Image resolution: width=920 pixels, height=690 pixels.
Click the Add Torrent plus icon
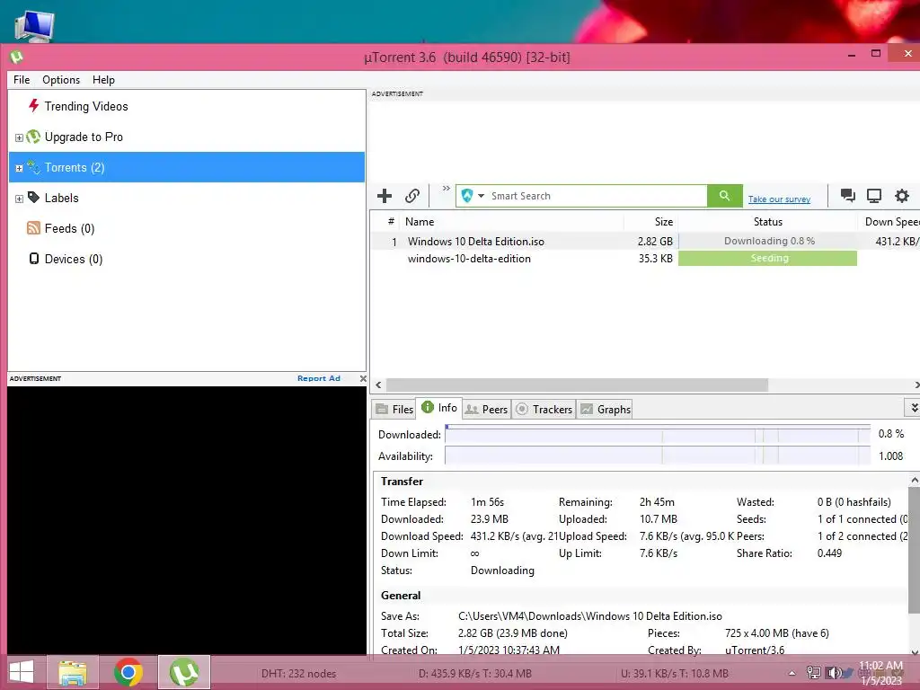pyautogui.click(x=385, y=195)
